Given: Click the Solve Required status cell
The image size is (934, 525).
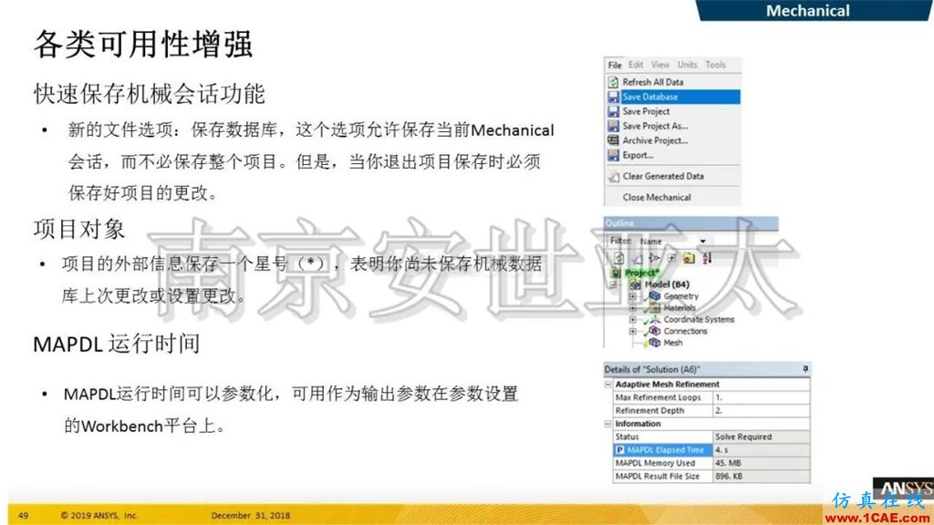Looking at the screenshot, I should pos(762,437).
